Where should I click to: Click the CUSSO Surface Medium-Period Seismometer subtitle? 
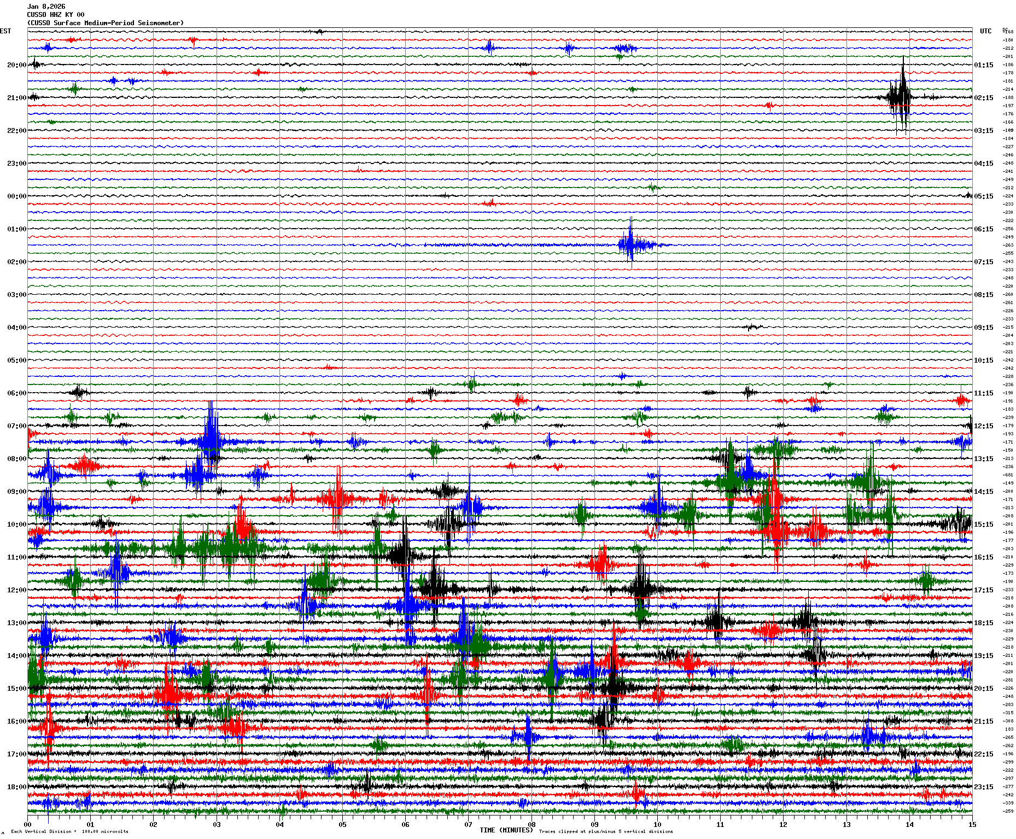(x=106, y=23)
